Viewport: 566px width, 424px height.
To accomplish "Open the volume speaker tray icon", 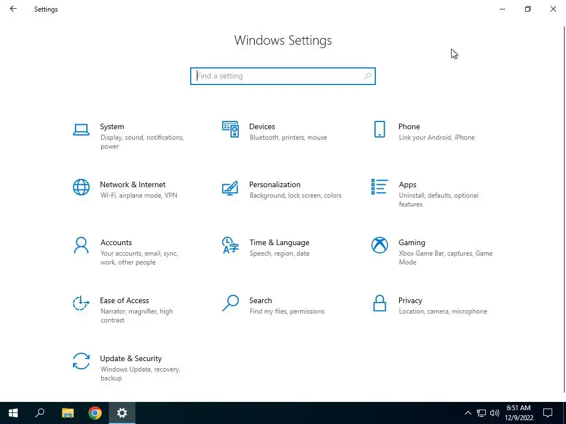I will point(495,413).
